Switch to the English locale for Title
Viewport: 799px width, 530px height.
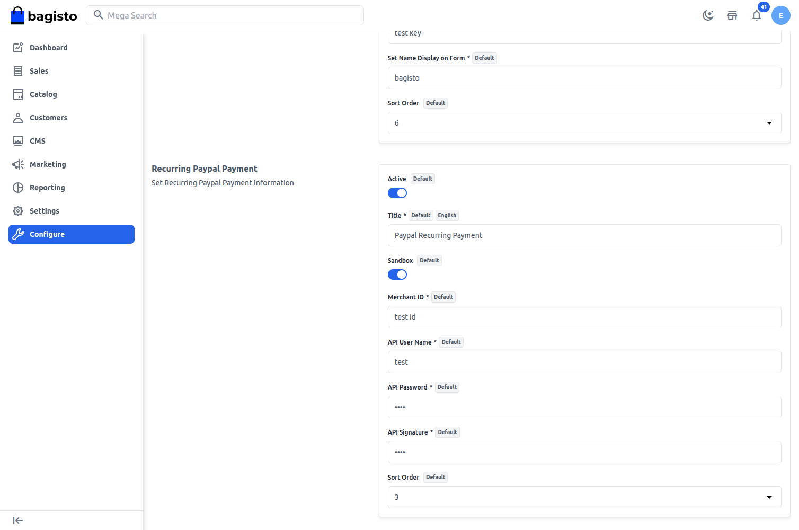447,215
